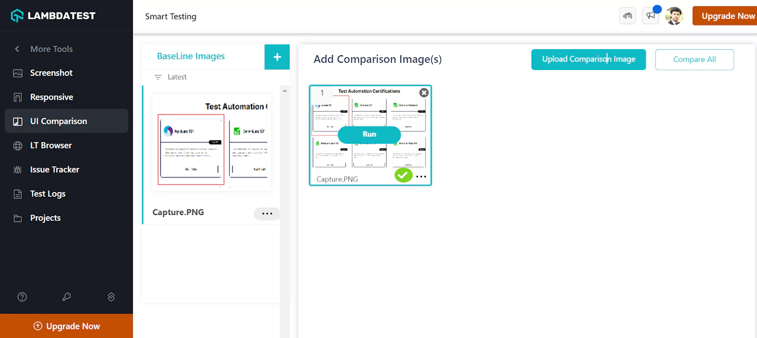This screenshot has width=757, height=338.
Task: Click the Responsive device icon
Action: 18,97
